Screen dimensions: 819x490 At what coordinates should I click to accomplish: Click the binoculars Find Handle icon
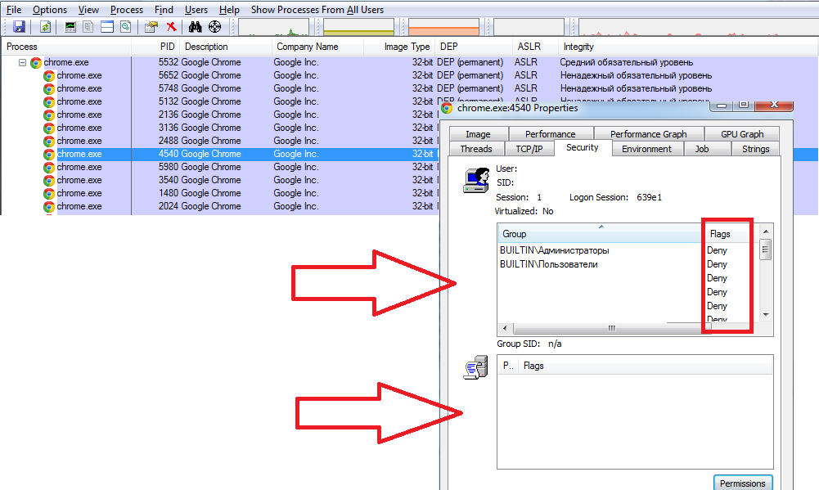tap(196, 27)
